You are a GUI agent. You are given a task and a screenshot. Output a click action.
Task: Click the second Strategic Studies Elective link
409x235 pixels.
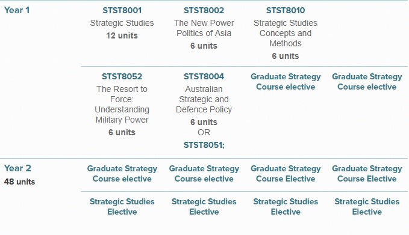204,207
